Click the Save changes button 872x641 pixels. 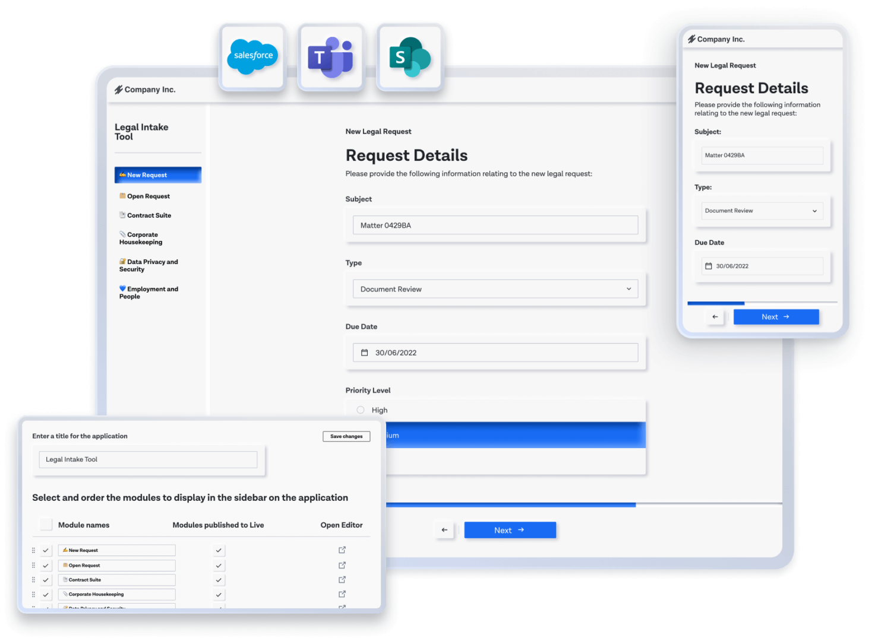pyautogui.click(x=346, y=436)
